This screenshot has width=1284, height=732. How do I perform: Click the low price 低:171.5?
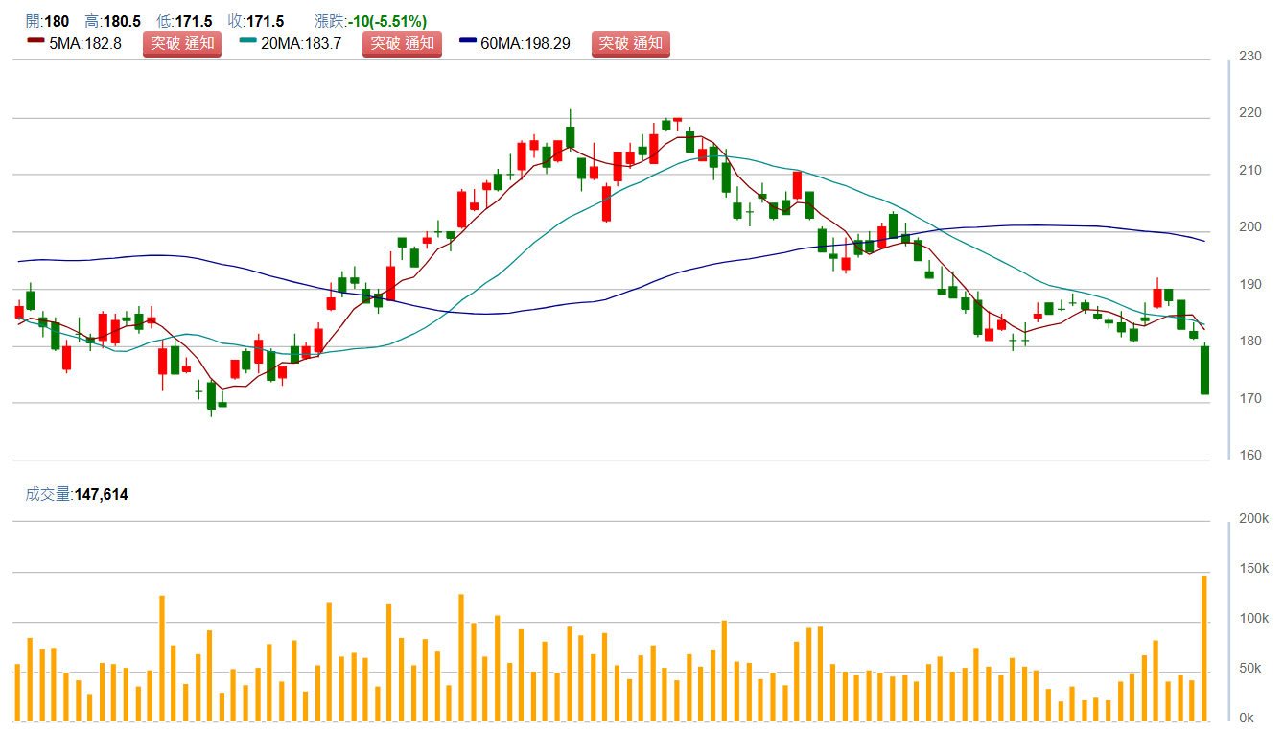pos(185,21)
